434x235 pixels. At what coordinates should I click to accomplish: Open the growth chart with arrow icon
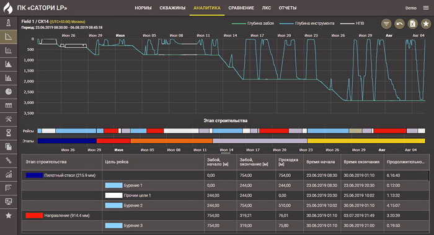point(9,174)
